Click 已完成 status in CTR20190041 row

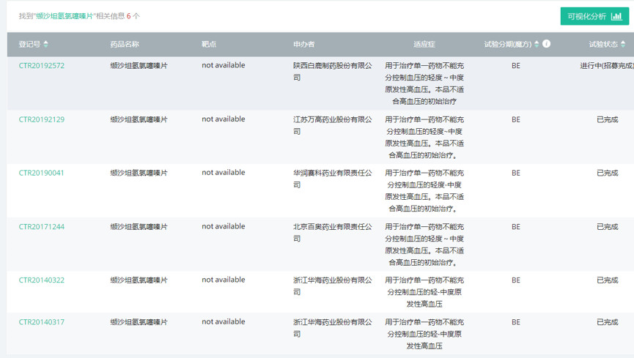click(608, 173)
